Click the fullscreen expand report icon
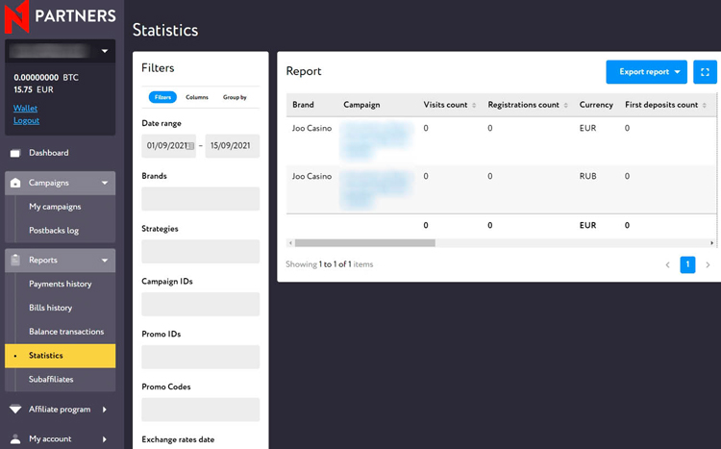 (705, 72)
